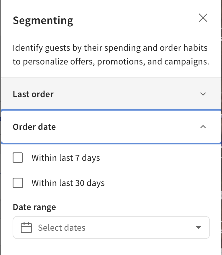Check the Within last 7 days checkbox

coord(18,158)
